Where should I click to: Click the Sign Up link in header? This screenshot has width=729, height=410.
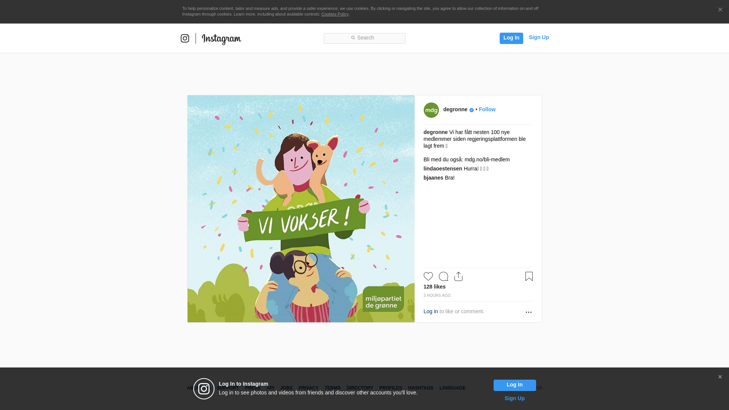[539, 37]
